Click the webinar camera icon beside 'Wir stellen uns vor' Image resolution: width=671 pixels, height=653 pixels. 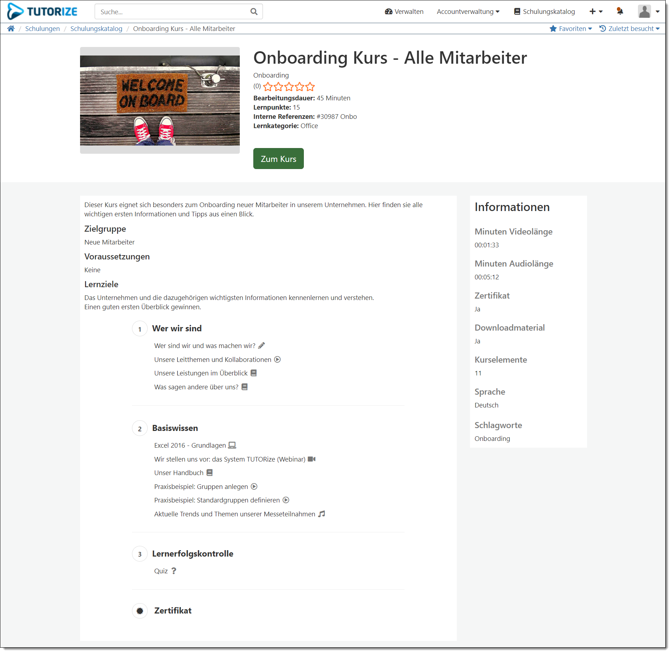[312, 459]
